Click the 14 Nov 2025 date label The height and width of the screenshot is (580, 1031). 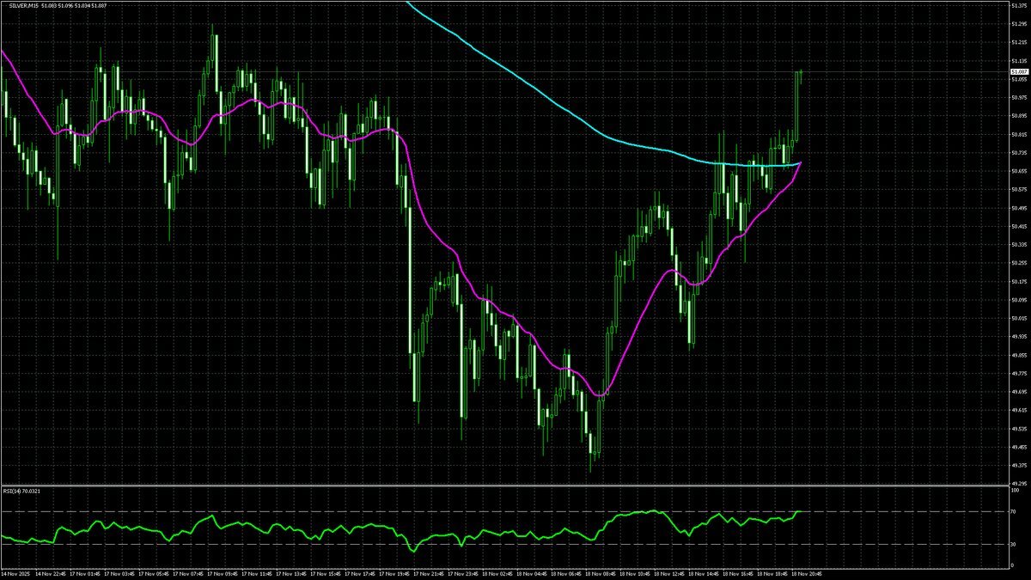click(x=16, y=572)
